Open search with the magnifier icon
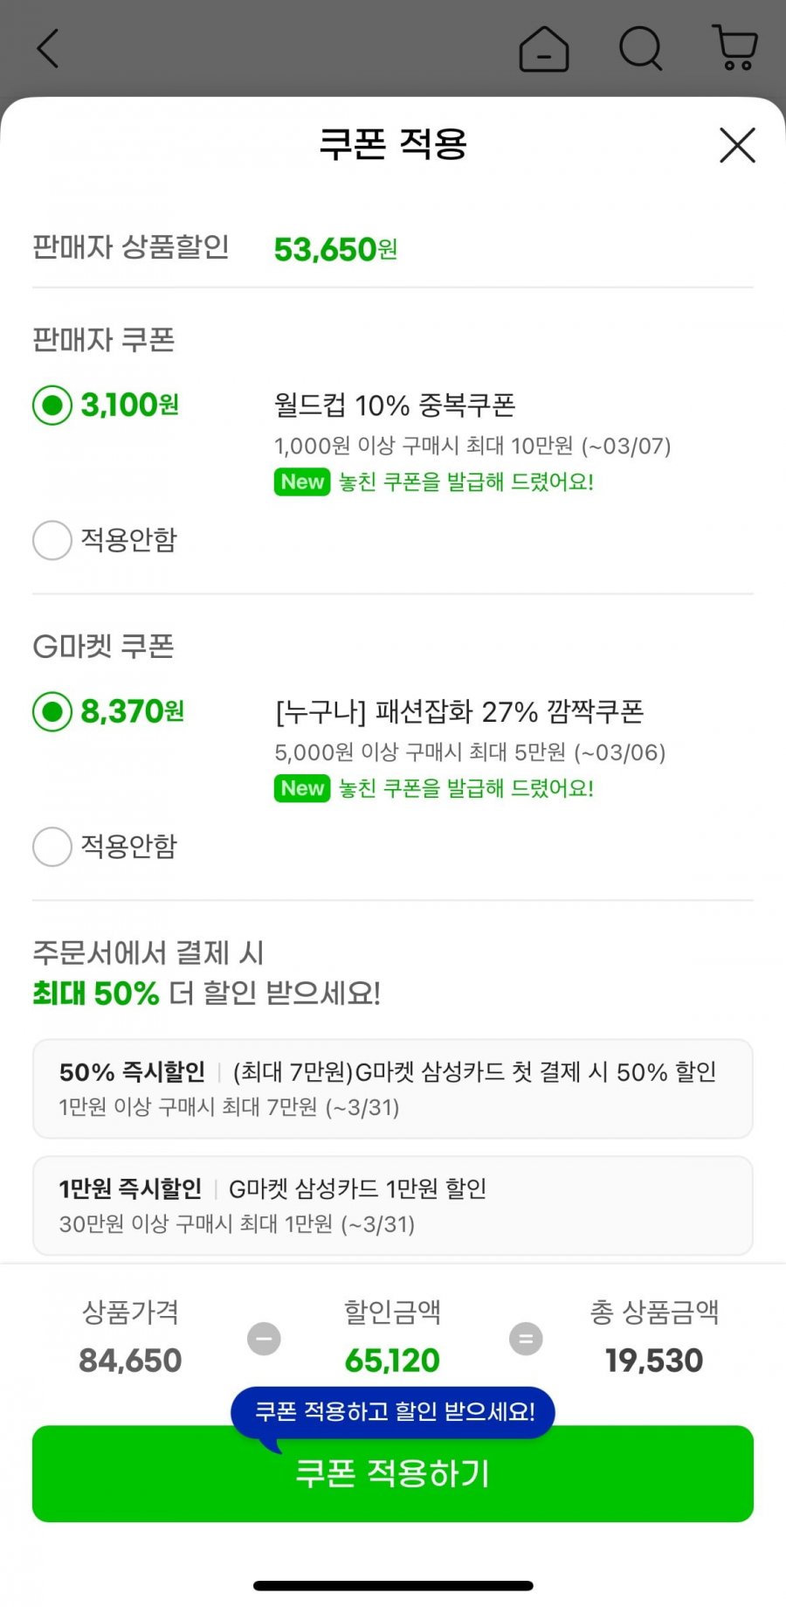Screen dimensions: 786x1607 [x=641, y=49]
